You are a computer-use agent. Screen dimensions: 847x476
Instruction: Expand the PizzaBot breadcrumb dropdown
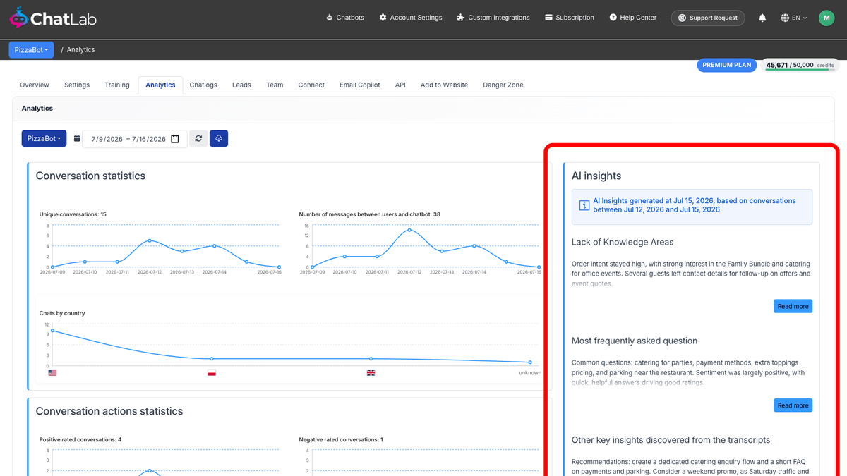[x=31, y=50]
